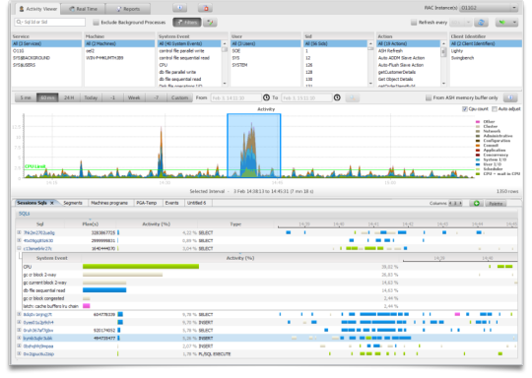The height and width of the screenshot is (378, 532).
Task: Click the info icon button beside Reports tab
Action: [180, 8]
